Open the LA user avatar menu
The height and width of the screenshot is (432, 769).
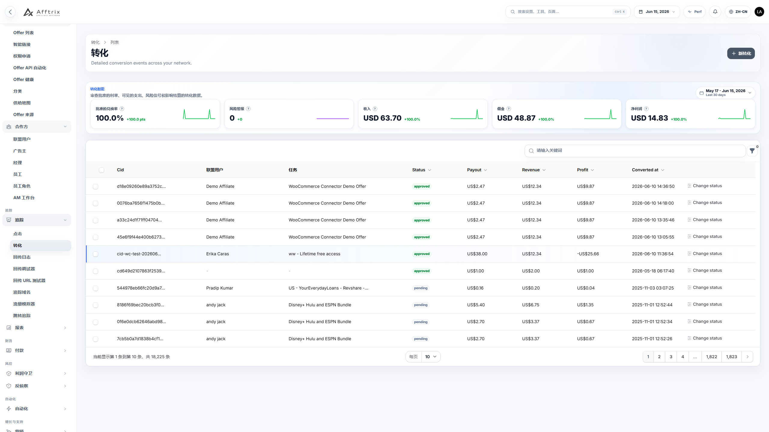tap(759, 12)
